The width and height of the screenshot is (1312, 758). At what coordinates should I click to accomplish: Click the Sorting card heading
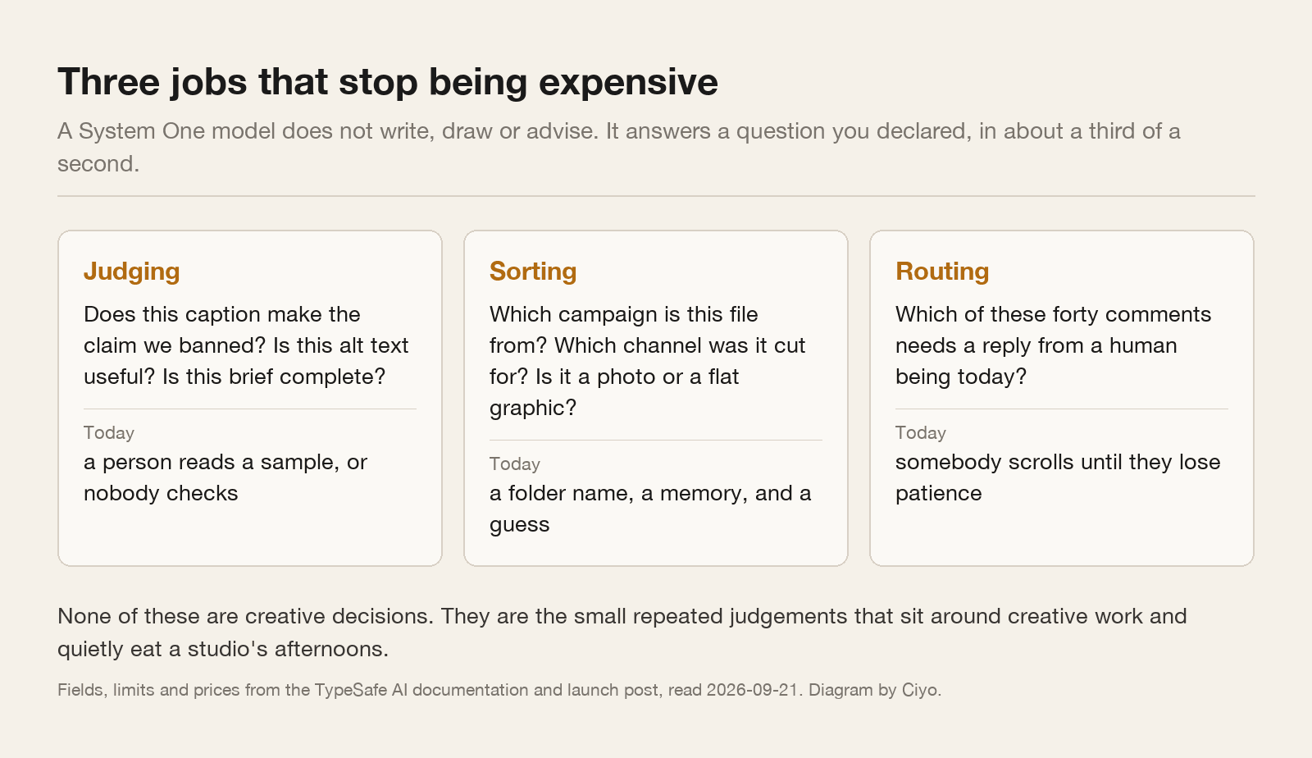coord(533,272)
